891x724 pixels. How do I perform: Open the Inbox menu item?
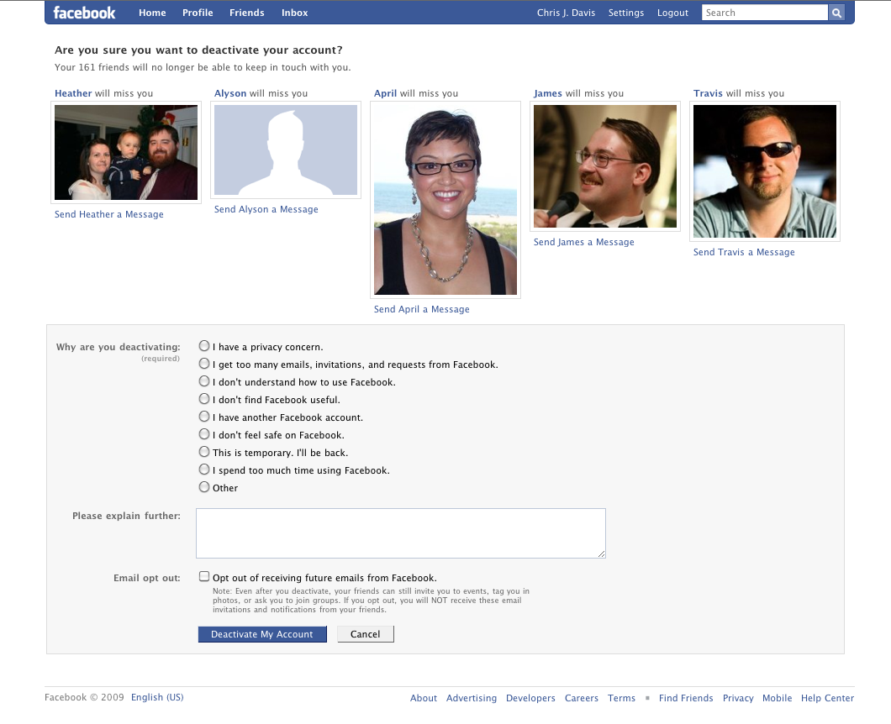coord(294,13)
